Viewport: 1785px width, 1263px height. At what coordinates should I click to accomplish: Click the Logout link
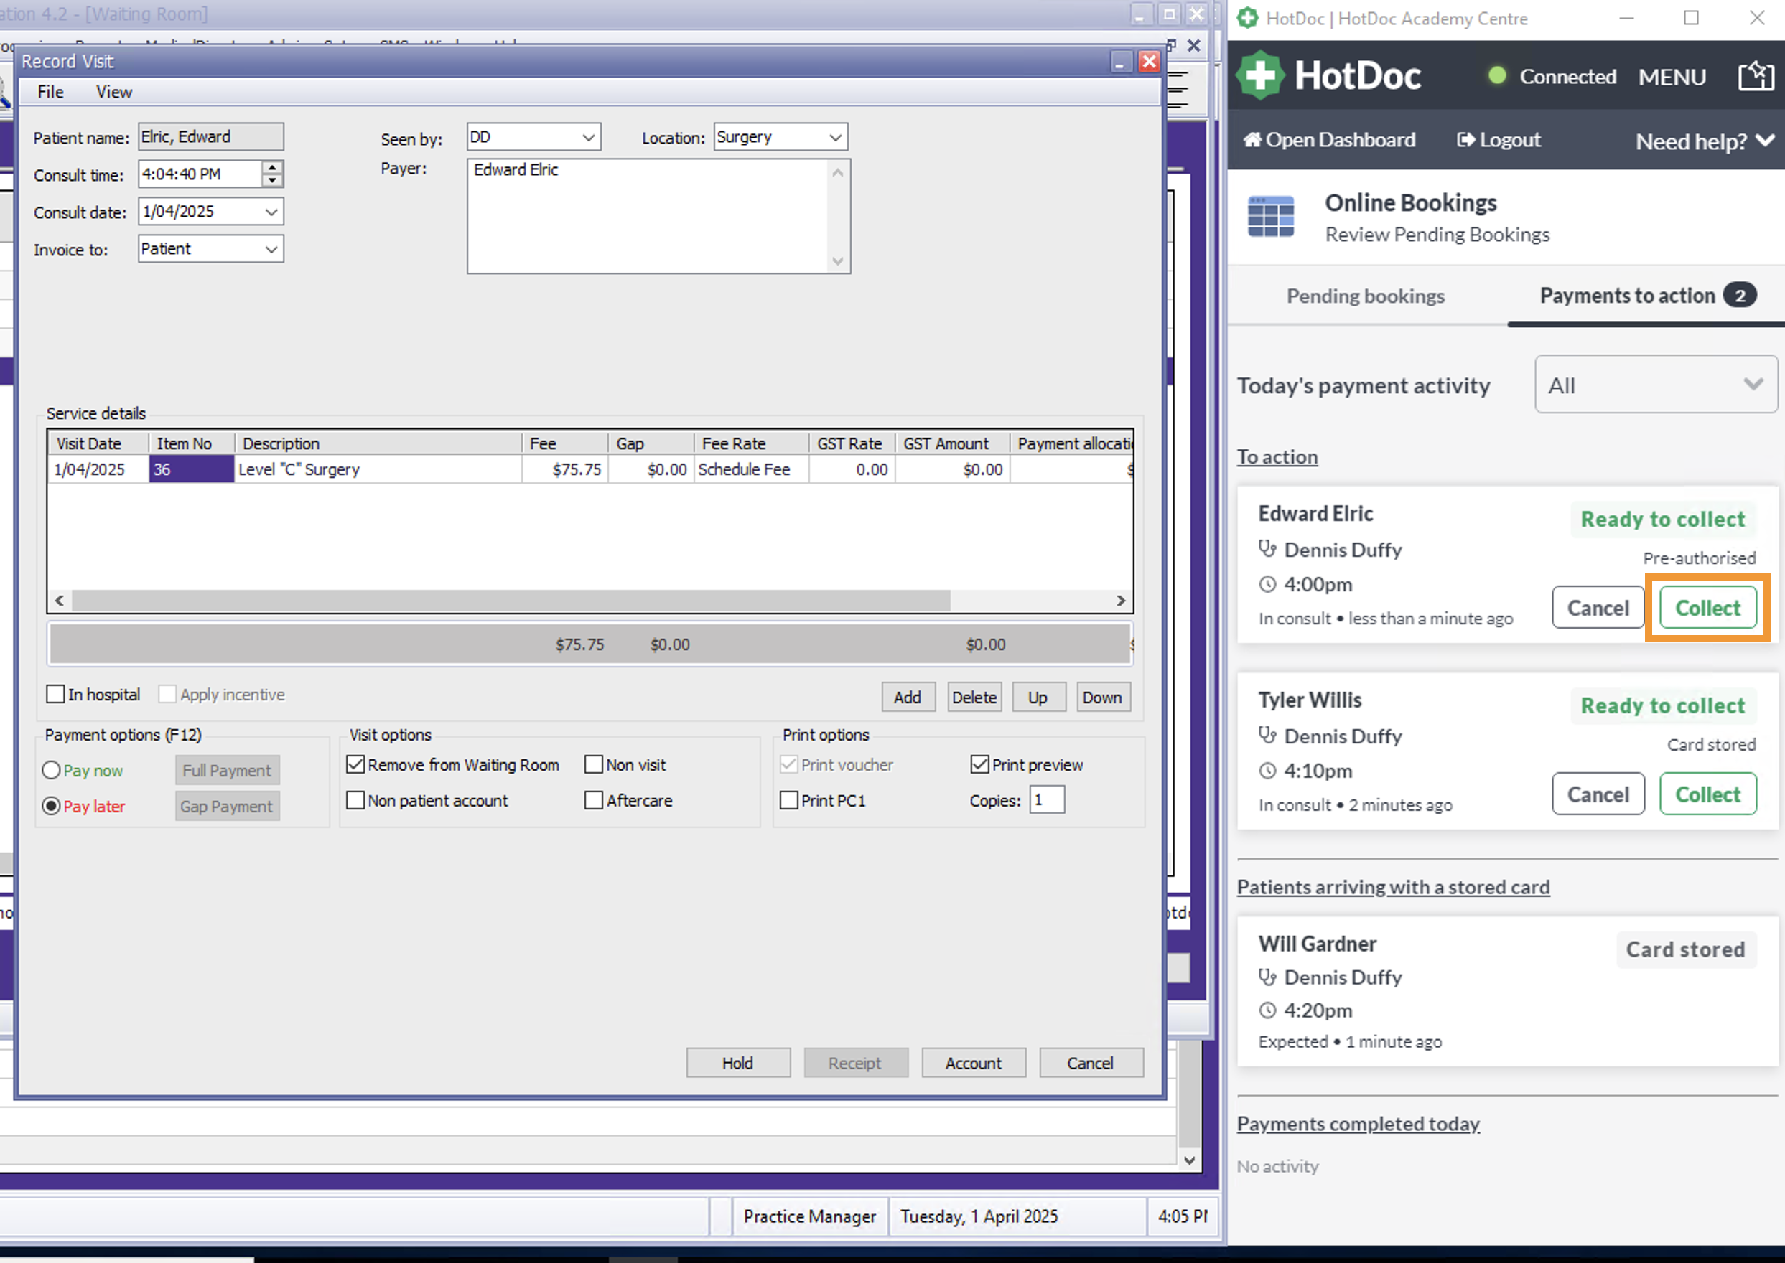pyautogui.click(x=1499, y=140)
